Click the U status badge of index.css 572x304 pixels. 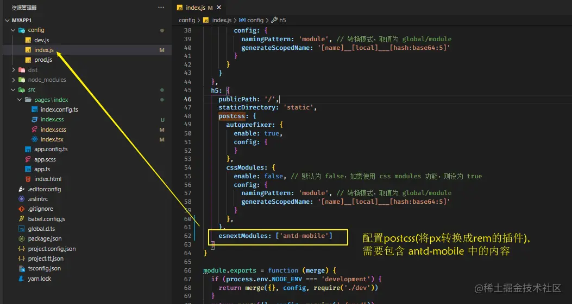[162, 119]
